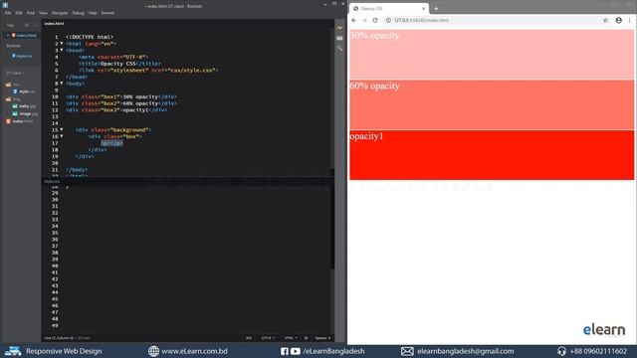Reload the page in Chrome
This screenshot has width=637, height=358.
(x=375, y=20)
